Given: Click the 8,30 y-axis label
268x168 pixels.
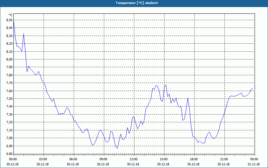Looking at the screenshot, I should 9,36.
